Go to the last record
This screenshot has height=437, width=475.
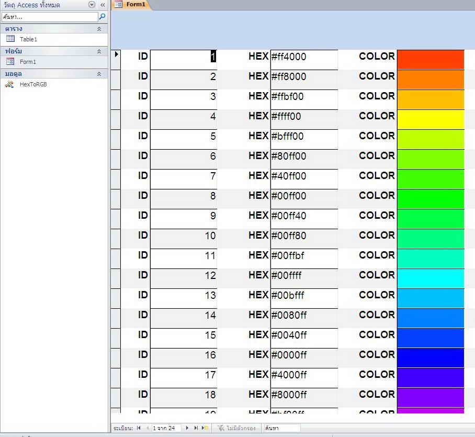tap(196, 428)
